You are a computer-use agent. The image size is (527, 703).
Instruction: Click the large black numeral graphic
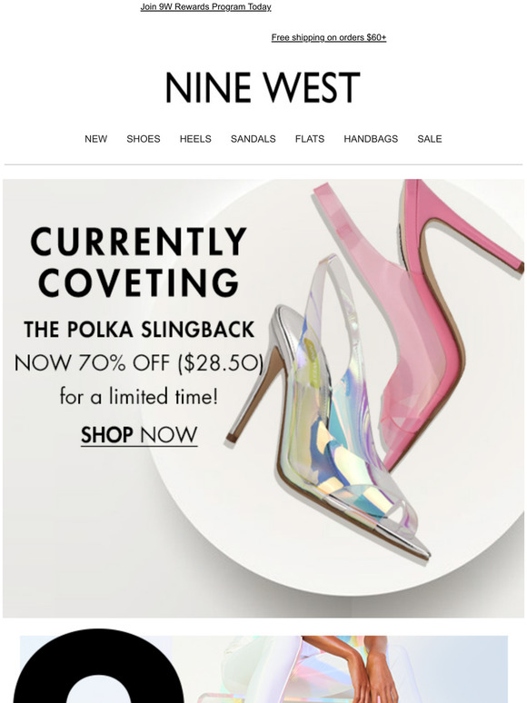pos(96,667)
